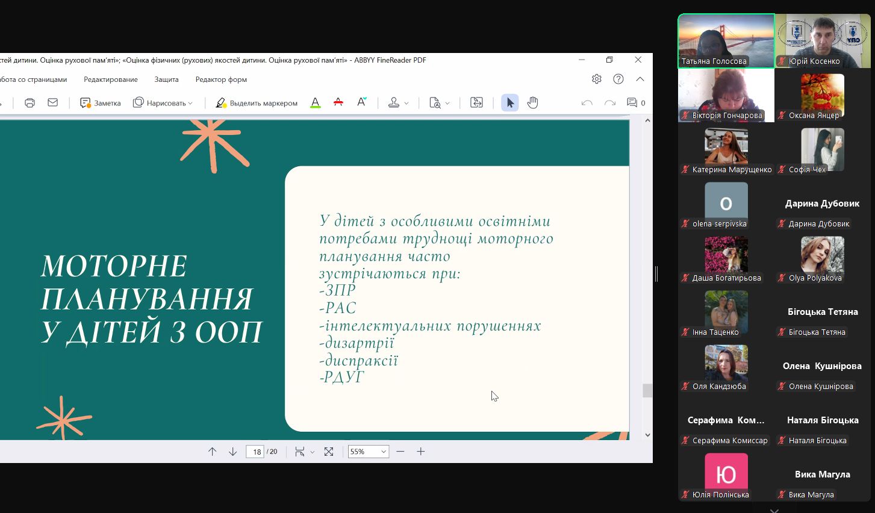The width and height of the screenshot is (875, 513).
Task: Click the vertical scrollbar thumb of the document
Action: (x=647, y=391)
